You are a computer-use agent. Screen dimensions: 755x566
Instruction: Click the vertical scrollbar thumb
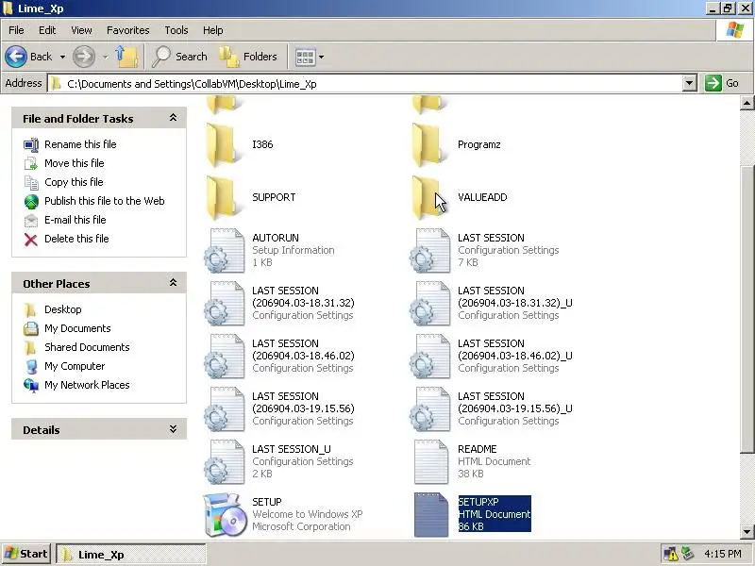pyautogui.click(x=747, y=309)
